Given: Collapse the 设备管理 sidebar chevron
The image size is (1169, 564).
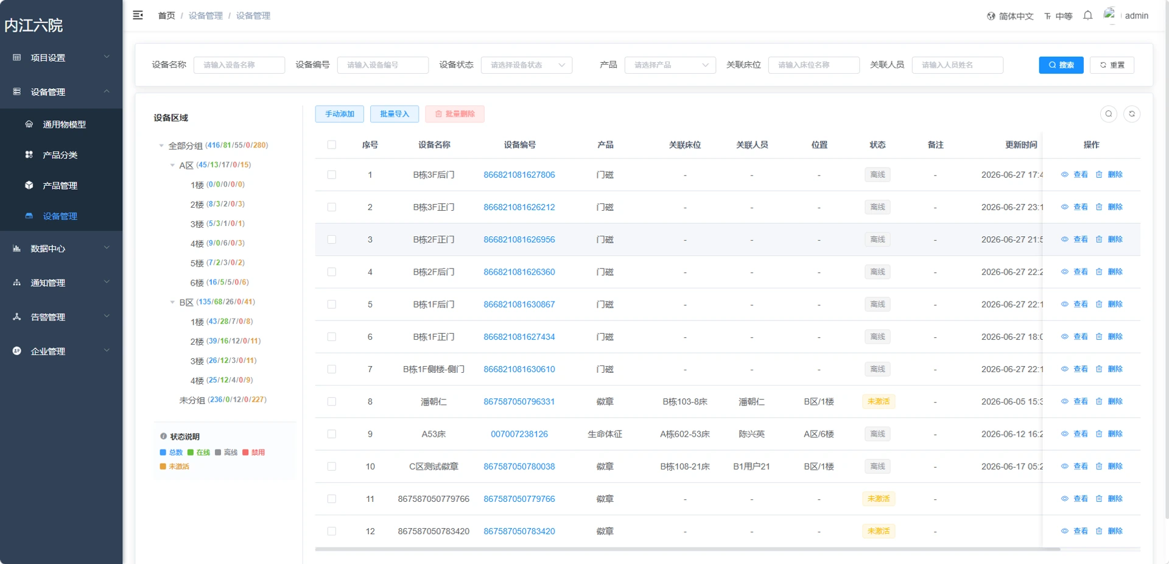Looking at the screenshot, I should pos(107,91).
